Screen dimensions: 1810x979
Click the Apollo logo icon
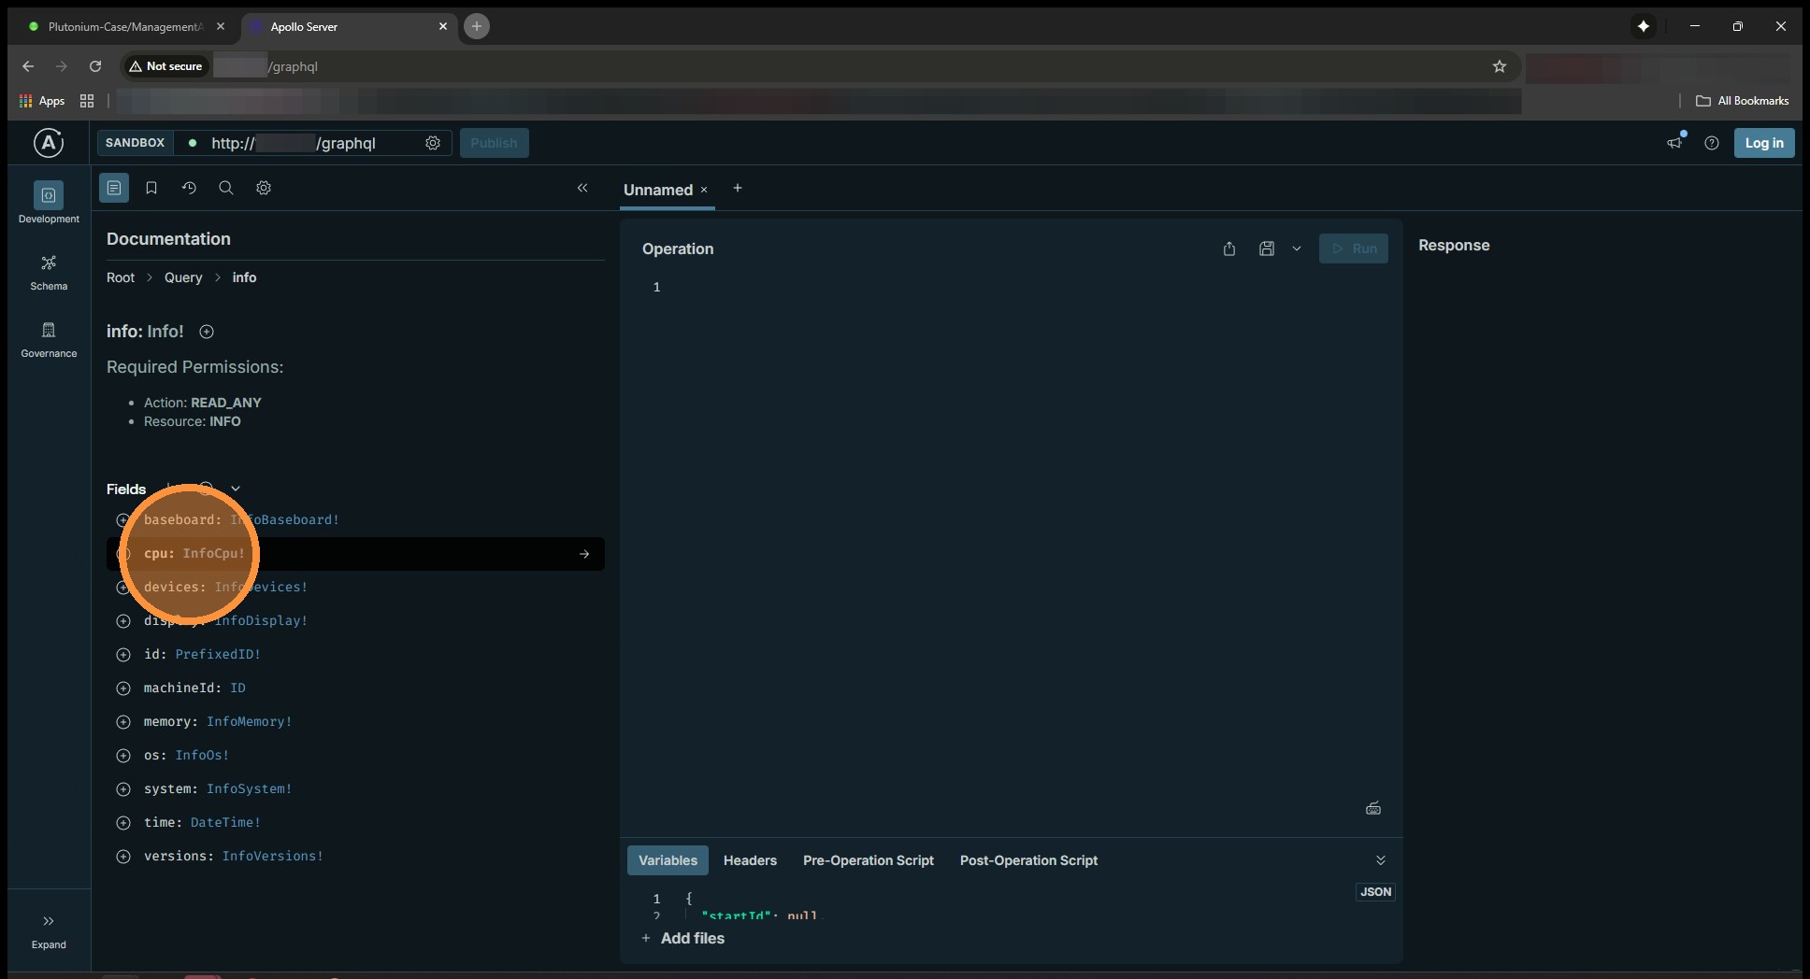pos(49,143)
